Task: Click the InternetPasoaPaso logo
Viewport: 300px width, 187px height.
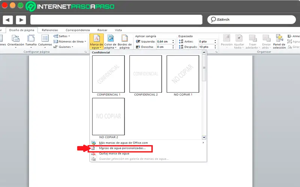Action: pos(70,6)
